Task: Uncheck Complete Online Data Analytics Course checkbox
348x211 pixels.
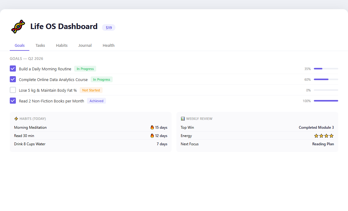Action: point(13,80)
